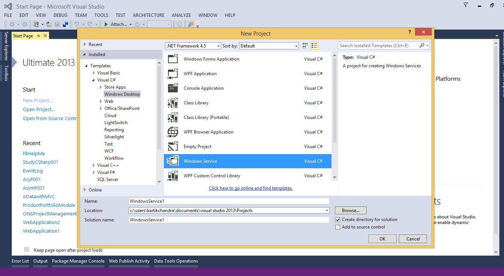Open recent project FBHelpMe
This screenshot has height=276, width=504.
pyautogui.click(x=34, y=154)
